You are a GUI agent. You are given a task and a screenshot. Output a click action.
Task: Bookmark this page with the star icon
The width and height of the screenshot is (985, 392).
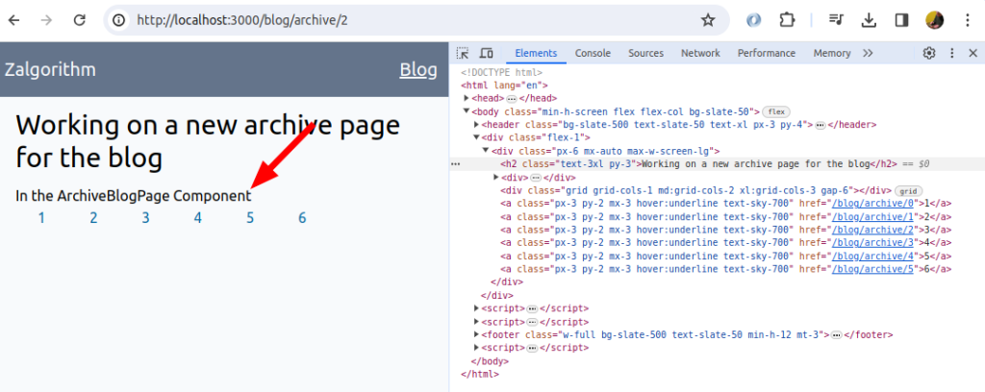[x=708, y=20]
